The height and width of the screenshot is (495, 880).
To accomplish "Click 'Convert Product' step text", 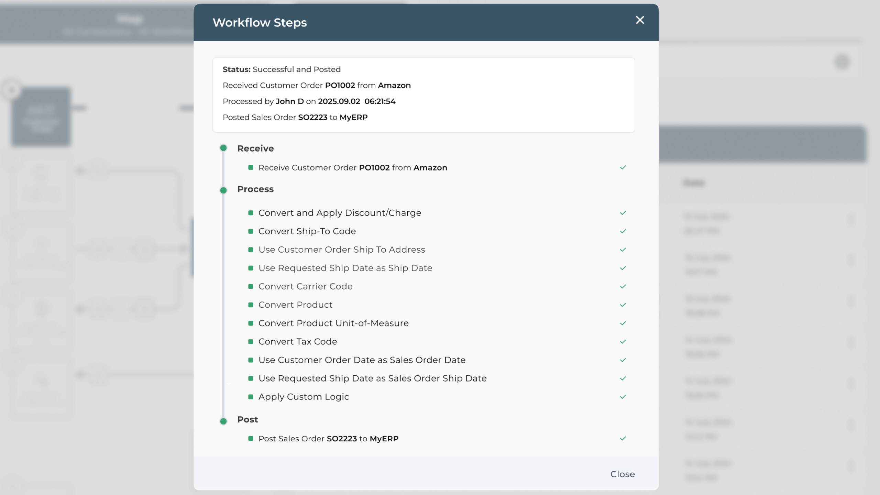I will (x=295, y=305).
